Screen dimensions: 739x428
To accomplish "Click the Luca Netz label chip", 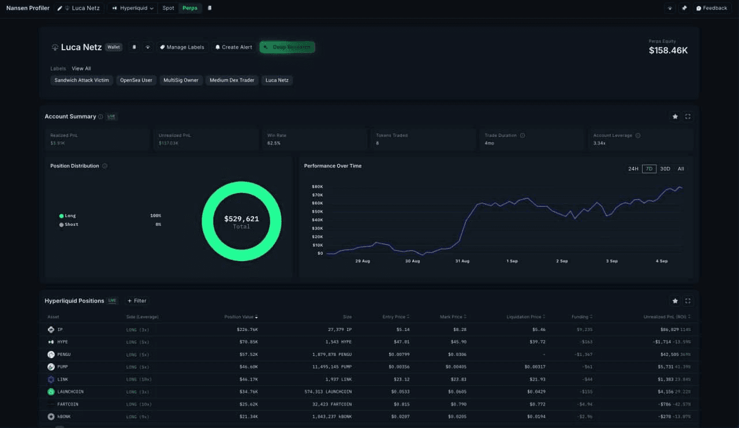I will coord(277,80).
